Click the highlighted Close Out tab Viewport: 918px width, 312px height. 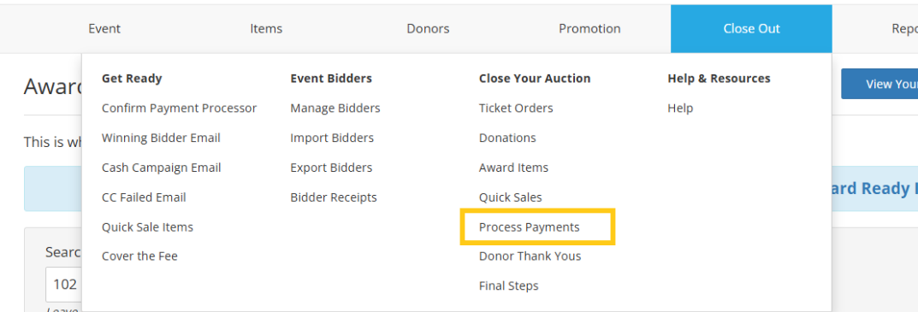(x=751, y=29)
